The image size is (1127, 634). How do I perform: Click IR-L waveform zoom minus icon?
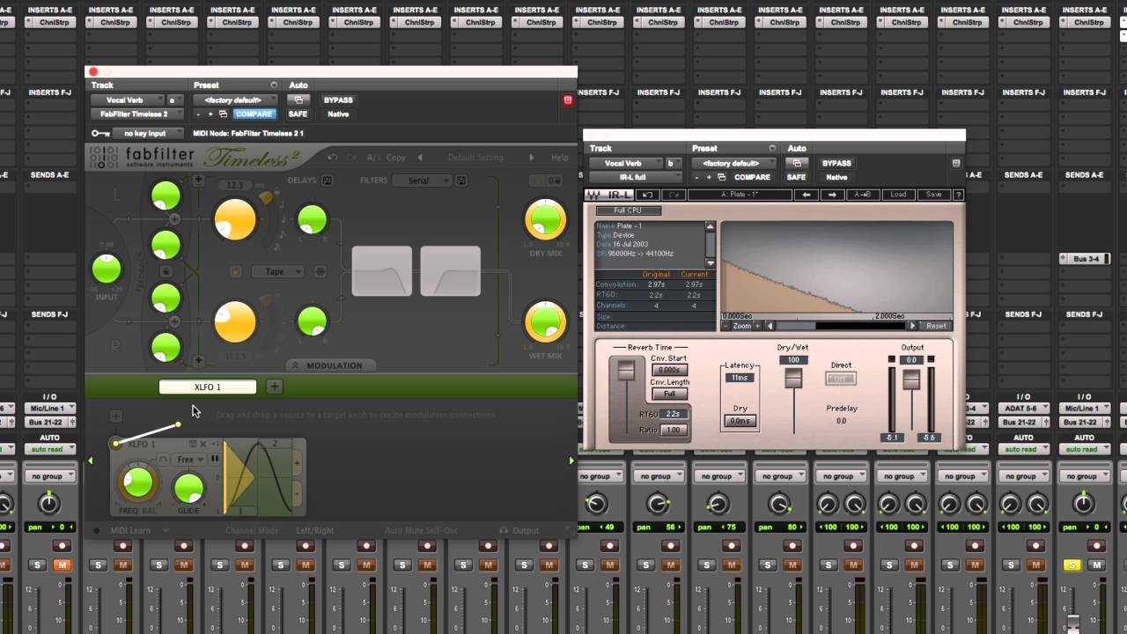726,326
